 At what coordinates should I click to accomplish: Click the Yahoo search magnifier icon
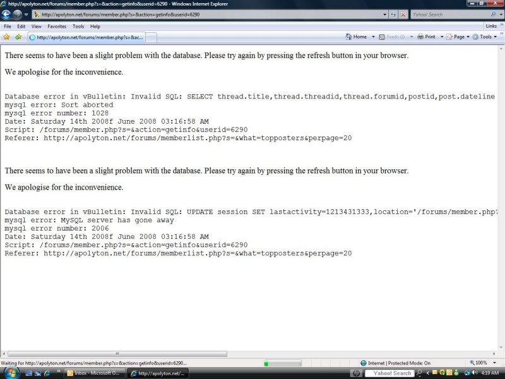pos(493,15)
